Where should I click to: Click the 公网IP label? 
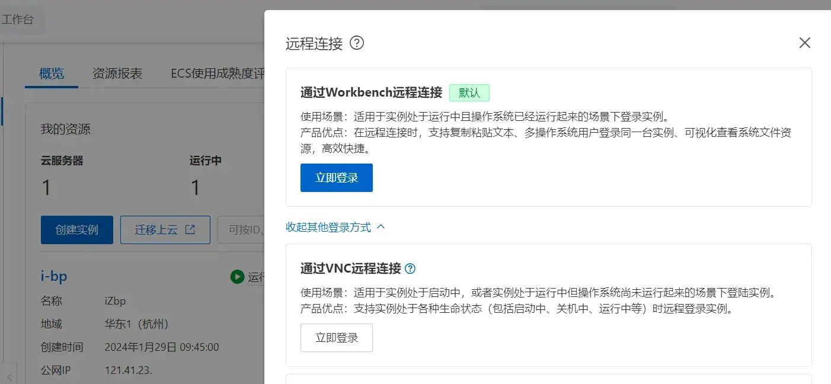(56, 370)
